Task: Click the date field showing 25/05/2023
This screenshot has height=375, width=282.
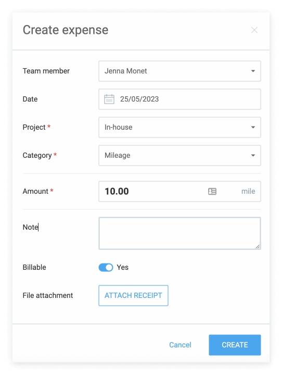Action: tap(180, 99)
